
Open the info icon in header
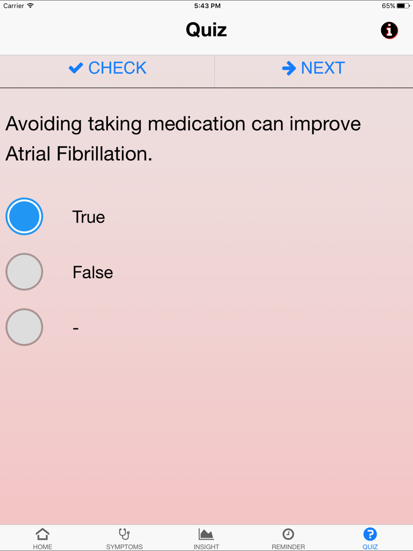(x=389, y=30)
